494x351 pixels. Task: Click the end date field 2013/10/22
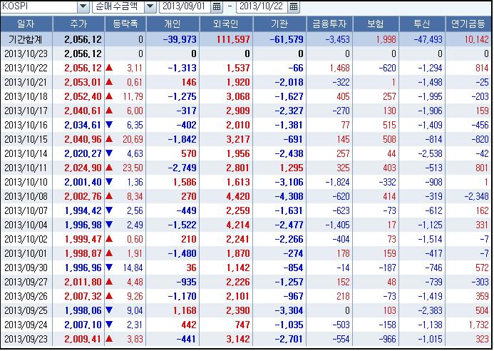pos(262,6)
